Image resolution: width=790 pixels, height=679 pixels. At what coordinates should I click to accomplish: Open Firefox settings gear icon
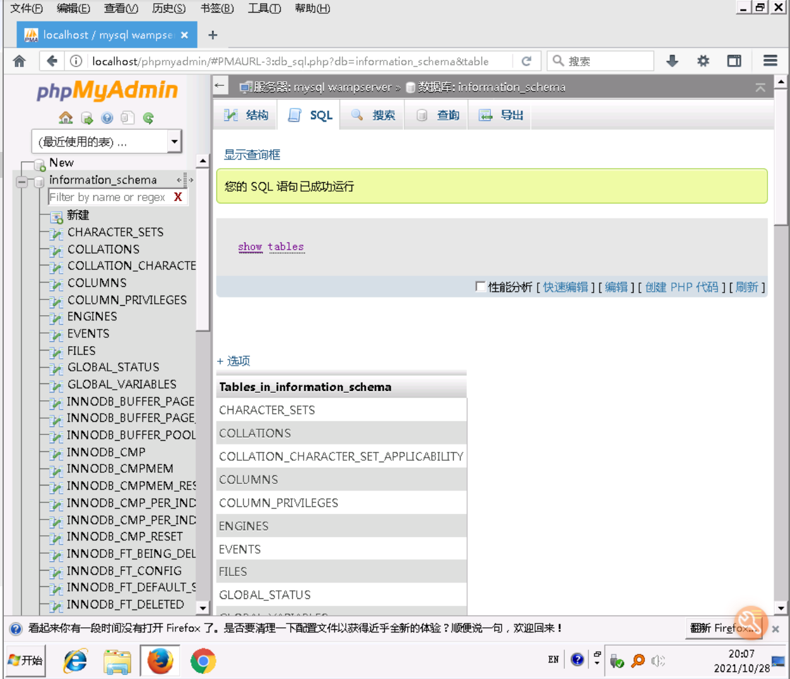pos(703,61)
